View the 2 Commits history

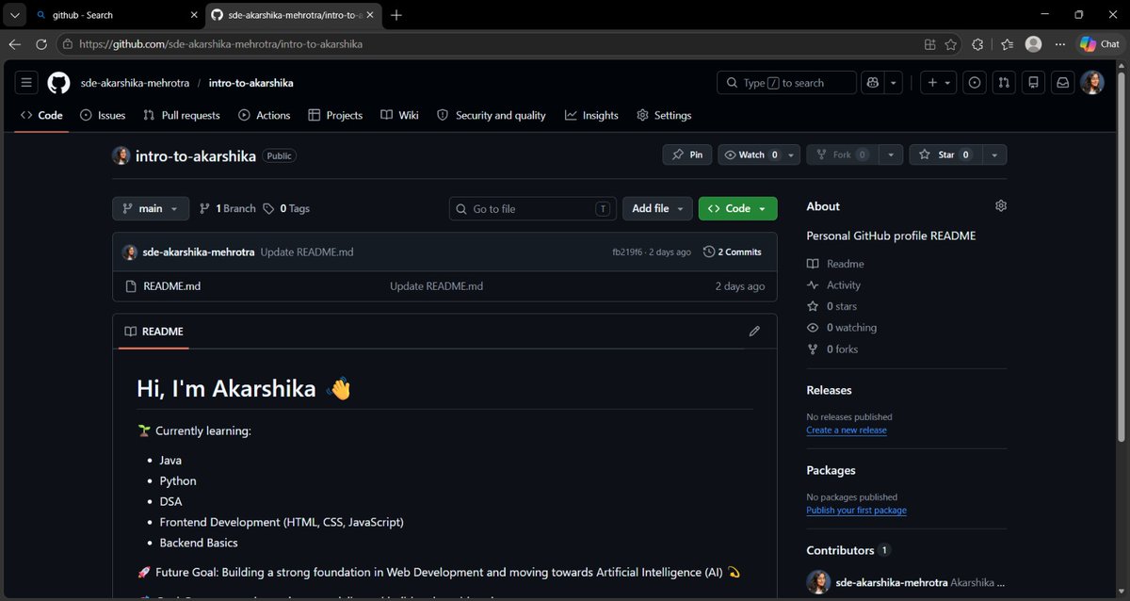coord(733,252)
